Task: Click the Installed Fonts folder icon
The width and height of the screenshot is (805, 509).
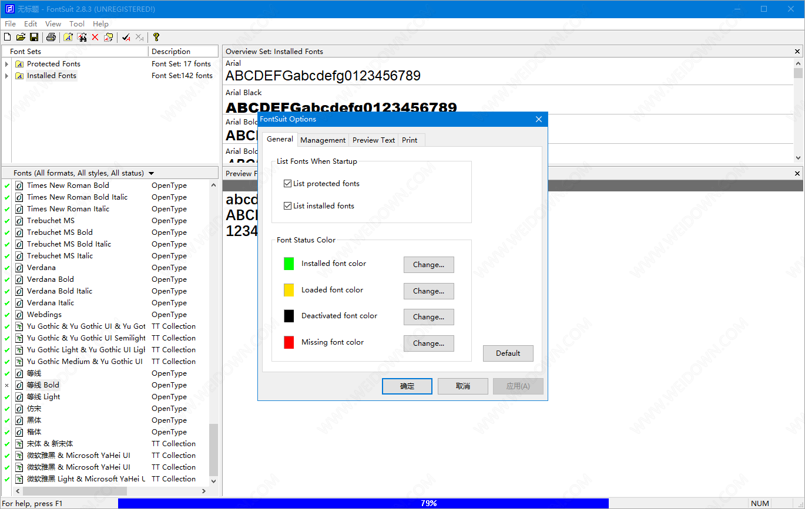Action: (19, 76)
